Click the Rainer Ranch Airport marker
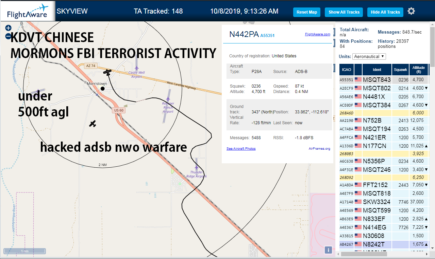The width and height of the screenshot is (435, 259). click(x=168, y=99)
